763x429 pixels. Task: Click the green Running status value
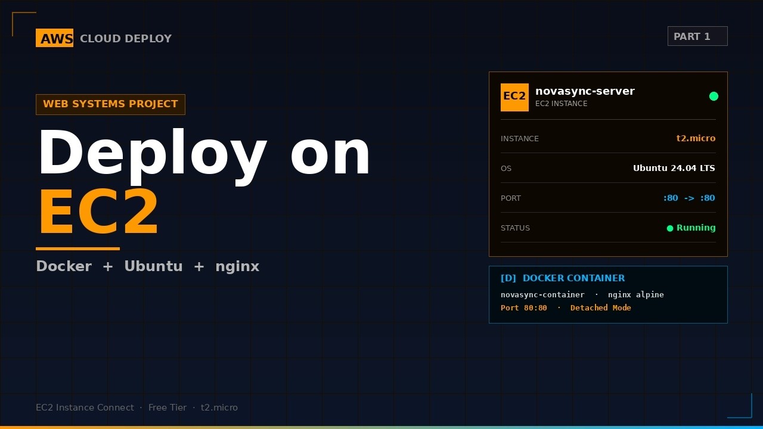click(x=691, y=228)
